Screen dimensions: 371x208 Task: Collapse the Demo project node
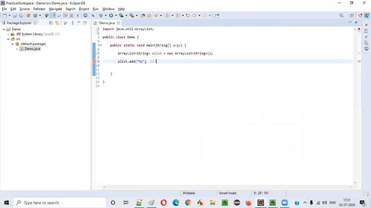[x=4, y=29]
